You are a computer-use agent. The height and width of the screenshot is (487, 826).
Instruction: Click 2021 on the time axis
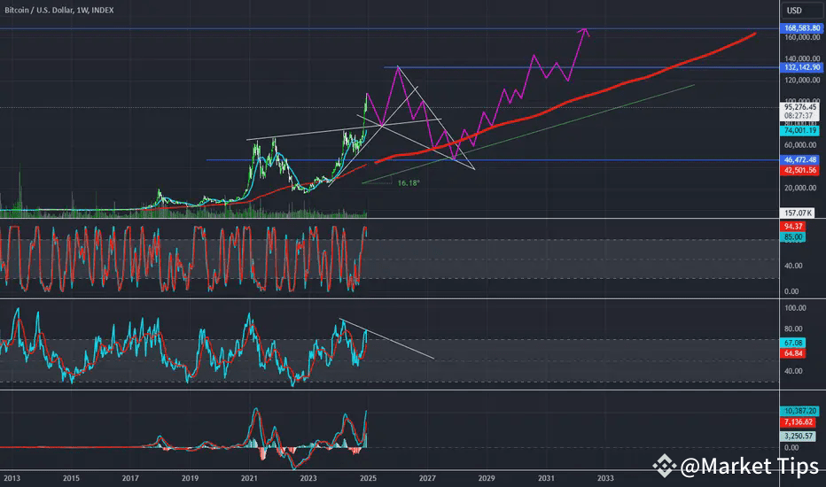click(x=249, y=478)
